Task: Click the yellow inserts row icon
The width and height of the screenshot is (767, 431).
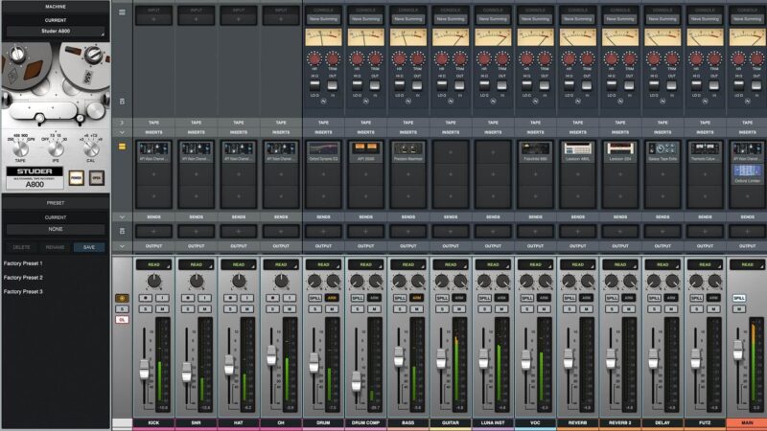Action: point(121,147)
